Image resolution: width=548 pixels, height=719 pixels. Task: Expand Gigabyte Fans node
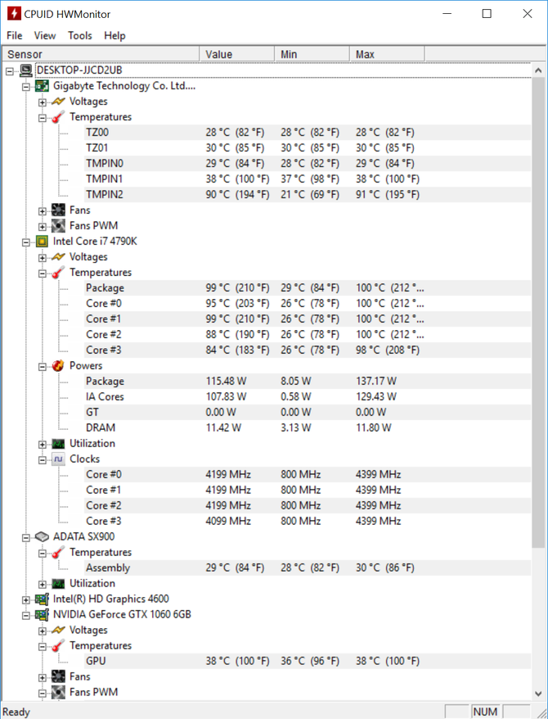click(42, 211)
